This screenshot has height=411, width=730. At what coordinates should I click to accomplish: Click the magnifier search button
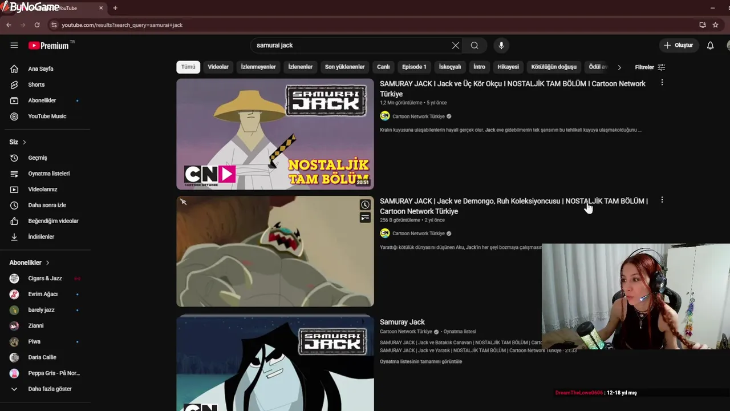(x=474, y=45)
